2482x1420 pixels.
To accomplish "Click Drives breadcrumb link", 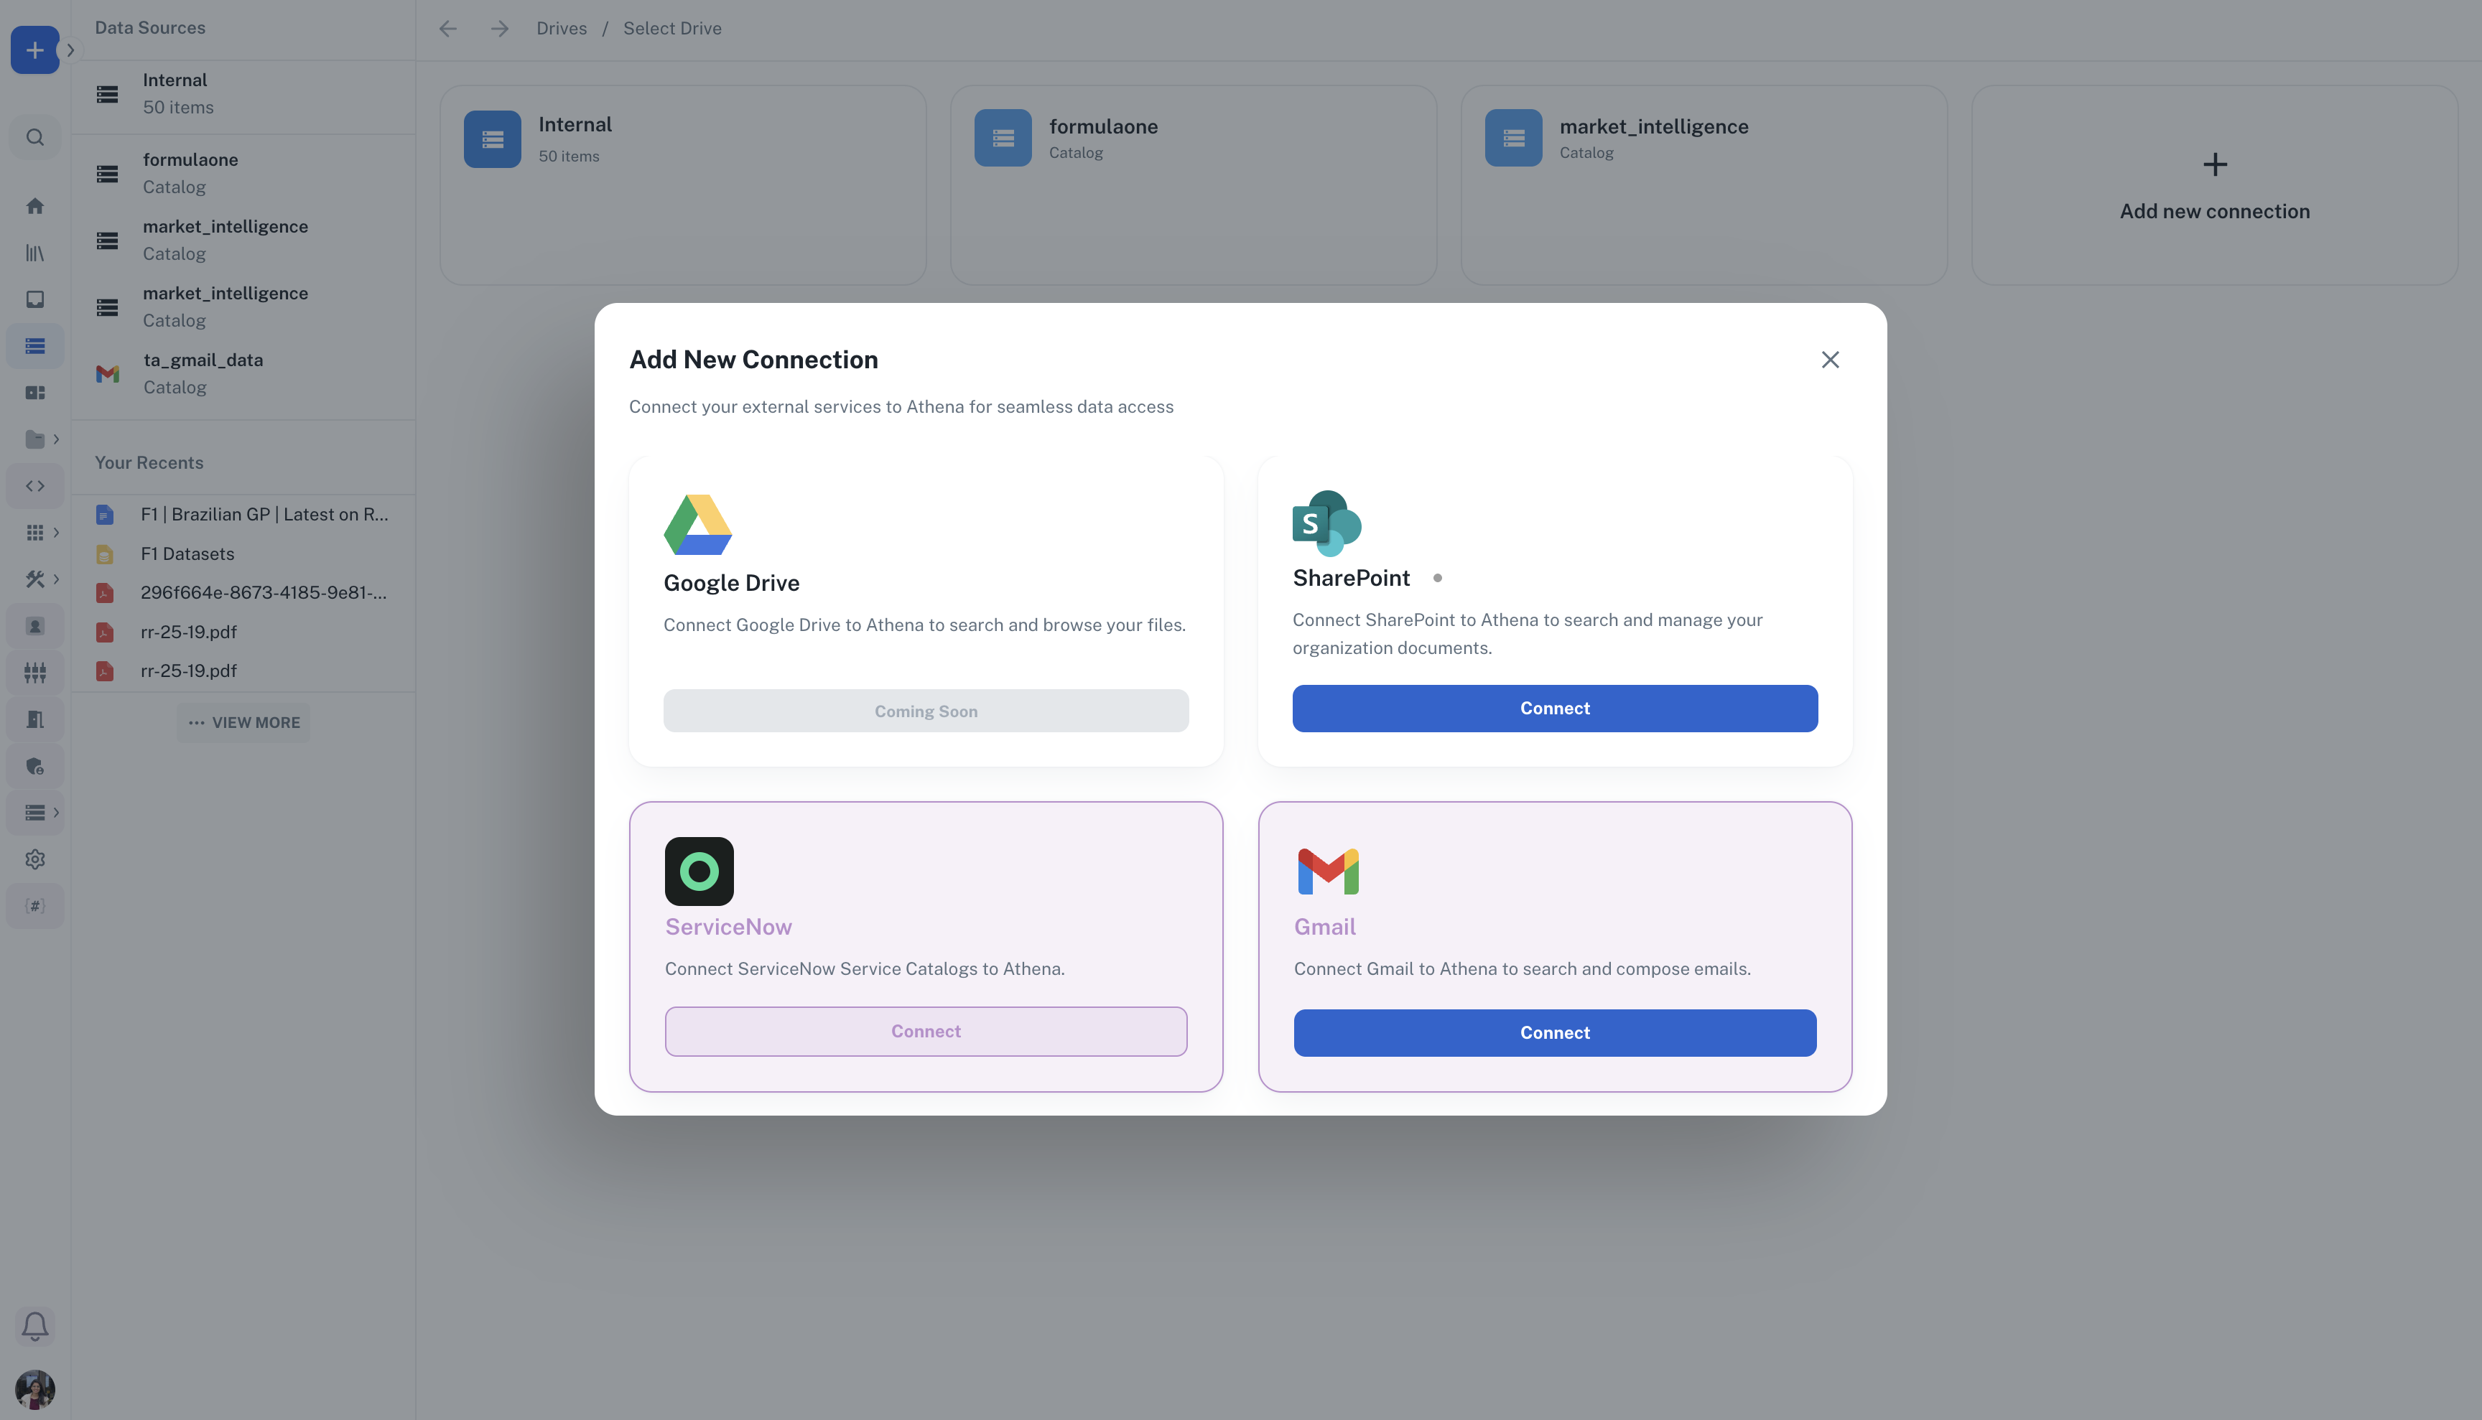I will coord(561,28).
